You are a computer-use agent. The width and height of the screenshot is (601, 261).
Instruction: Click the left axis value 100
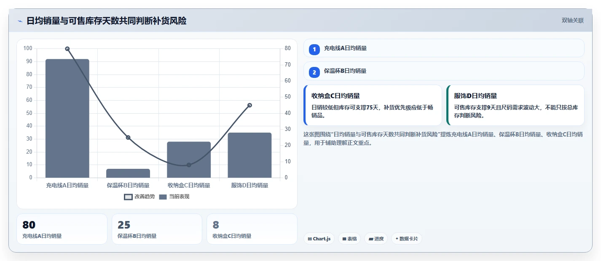pyautogui.click(x=28, y=48)
